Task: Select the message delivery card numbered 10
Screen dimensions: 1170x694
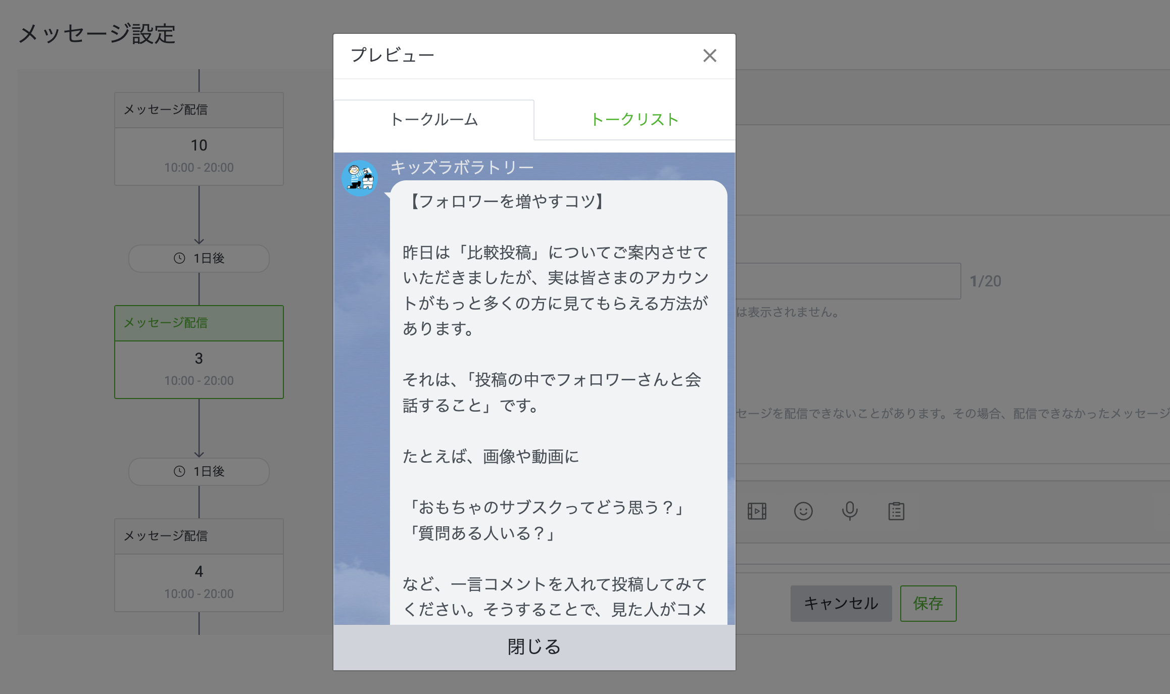Action: point(199,139)
